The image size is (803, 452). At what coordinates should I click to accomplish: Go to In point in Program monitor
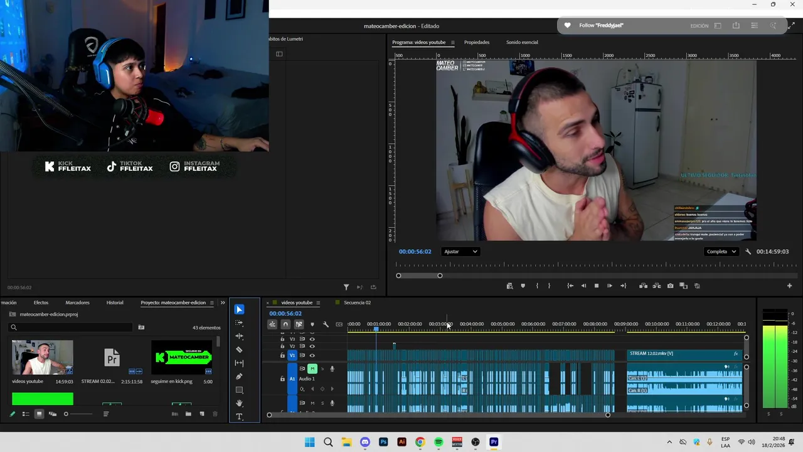pyautogui.click(x=570, y=286)
